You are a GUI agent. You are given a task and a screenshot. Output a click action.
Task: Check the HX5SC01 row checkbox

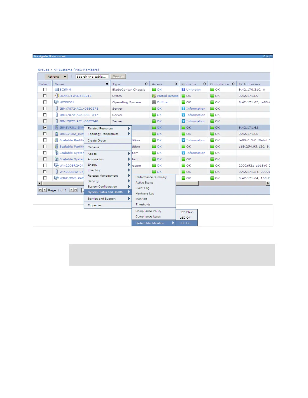click(45, 102)
